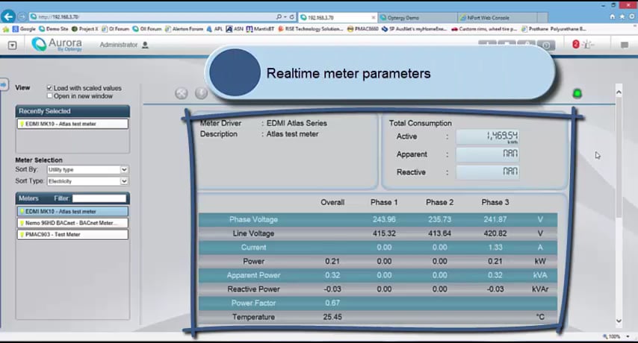Click the clock icon button in Aurora toolbar
Image resolution: width=638 pixels, height=343 pixels.
[546, 45]
